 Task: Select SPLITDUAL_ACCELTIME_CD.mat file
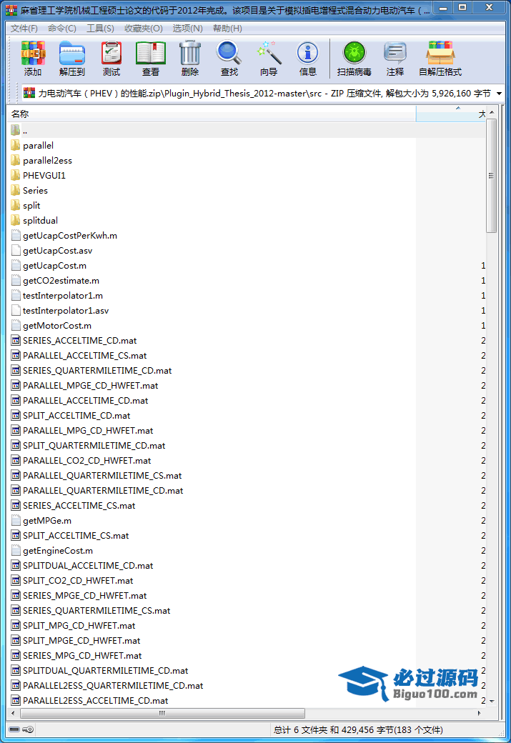tap(88, 565)
